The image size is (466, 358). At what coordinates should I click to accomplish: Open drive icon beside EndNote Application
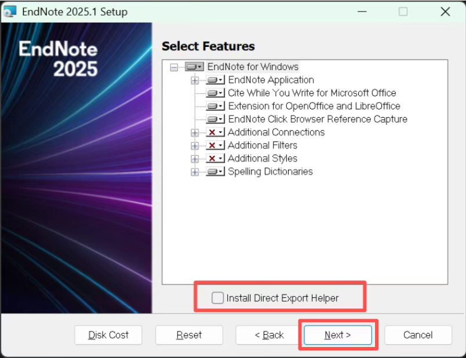coord(215,80)
